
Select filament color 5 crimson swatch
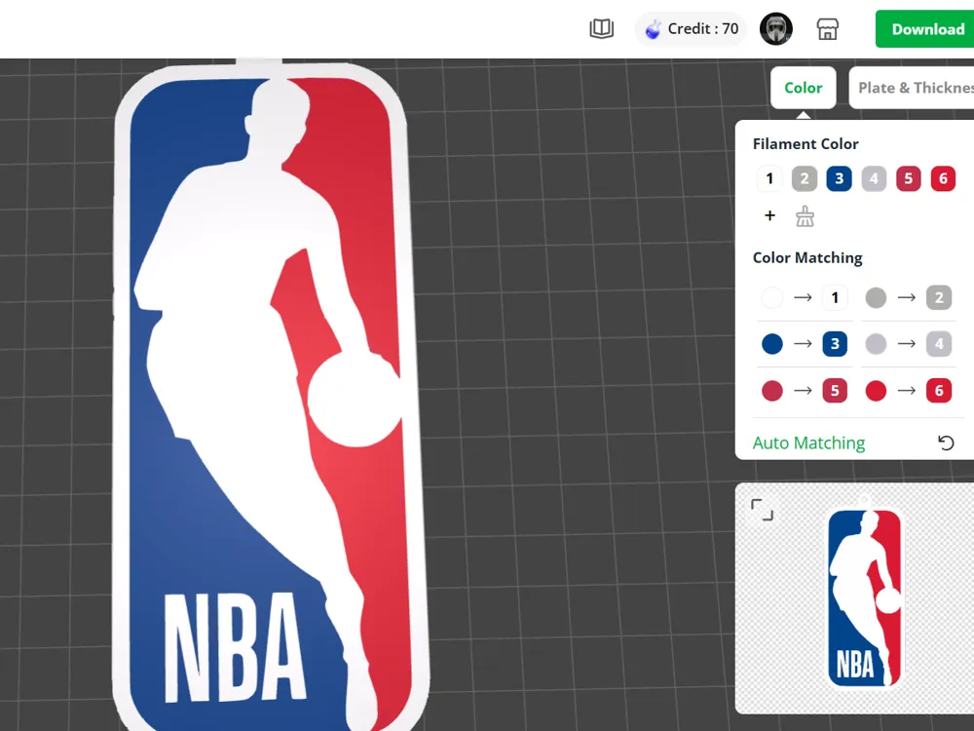click(908, 179)
